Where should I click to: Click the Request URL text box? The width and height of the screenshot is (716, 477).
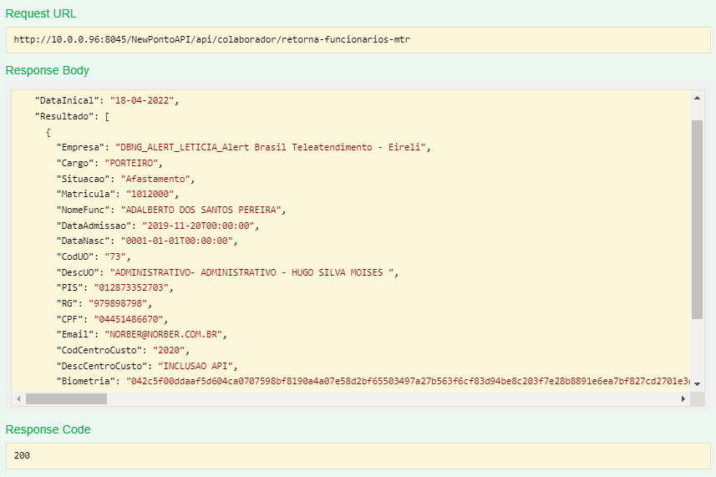point(358,39)
